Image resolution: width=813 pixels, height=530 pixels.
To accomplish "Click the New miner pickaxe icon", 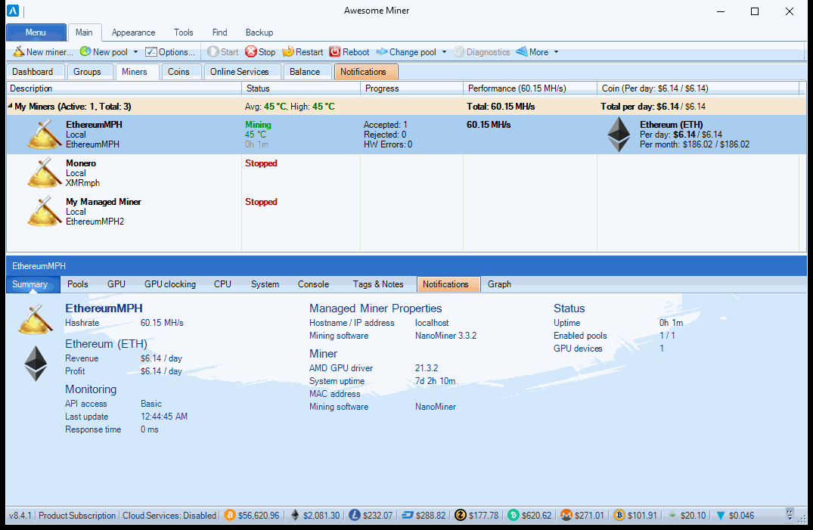I will (19, 51).
